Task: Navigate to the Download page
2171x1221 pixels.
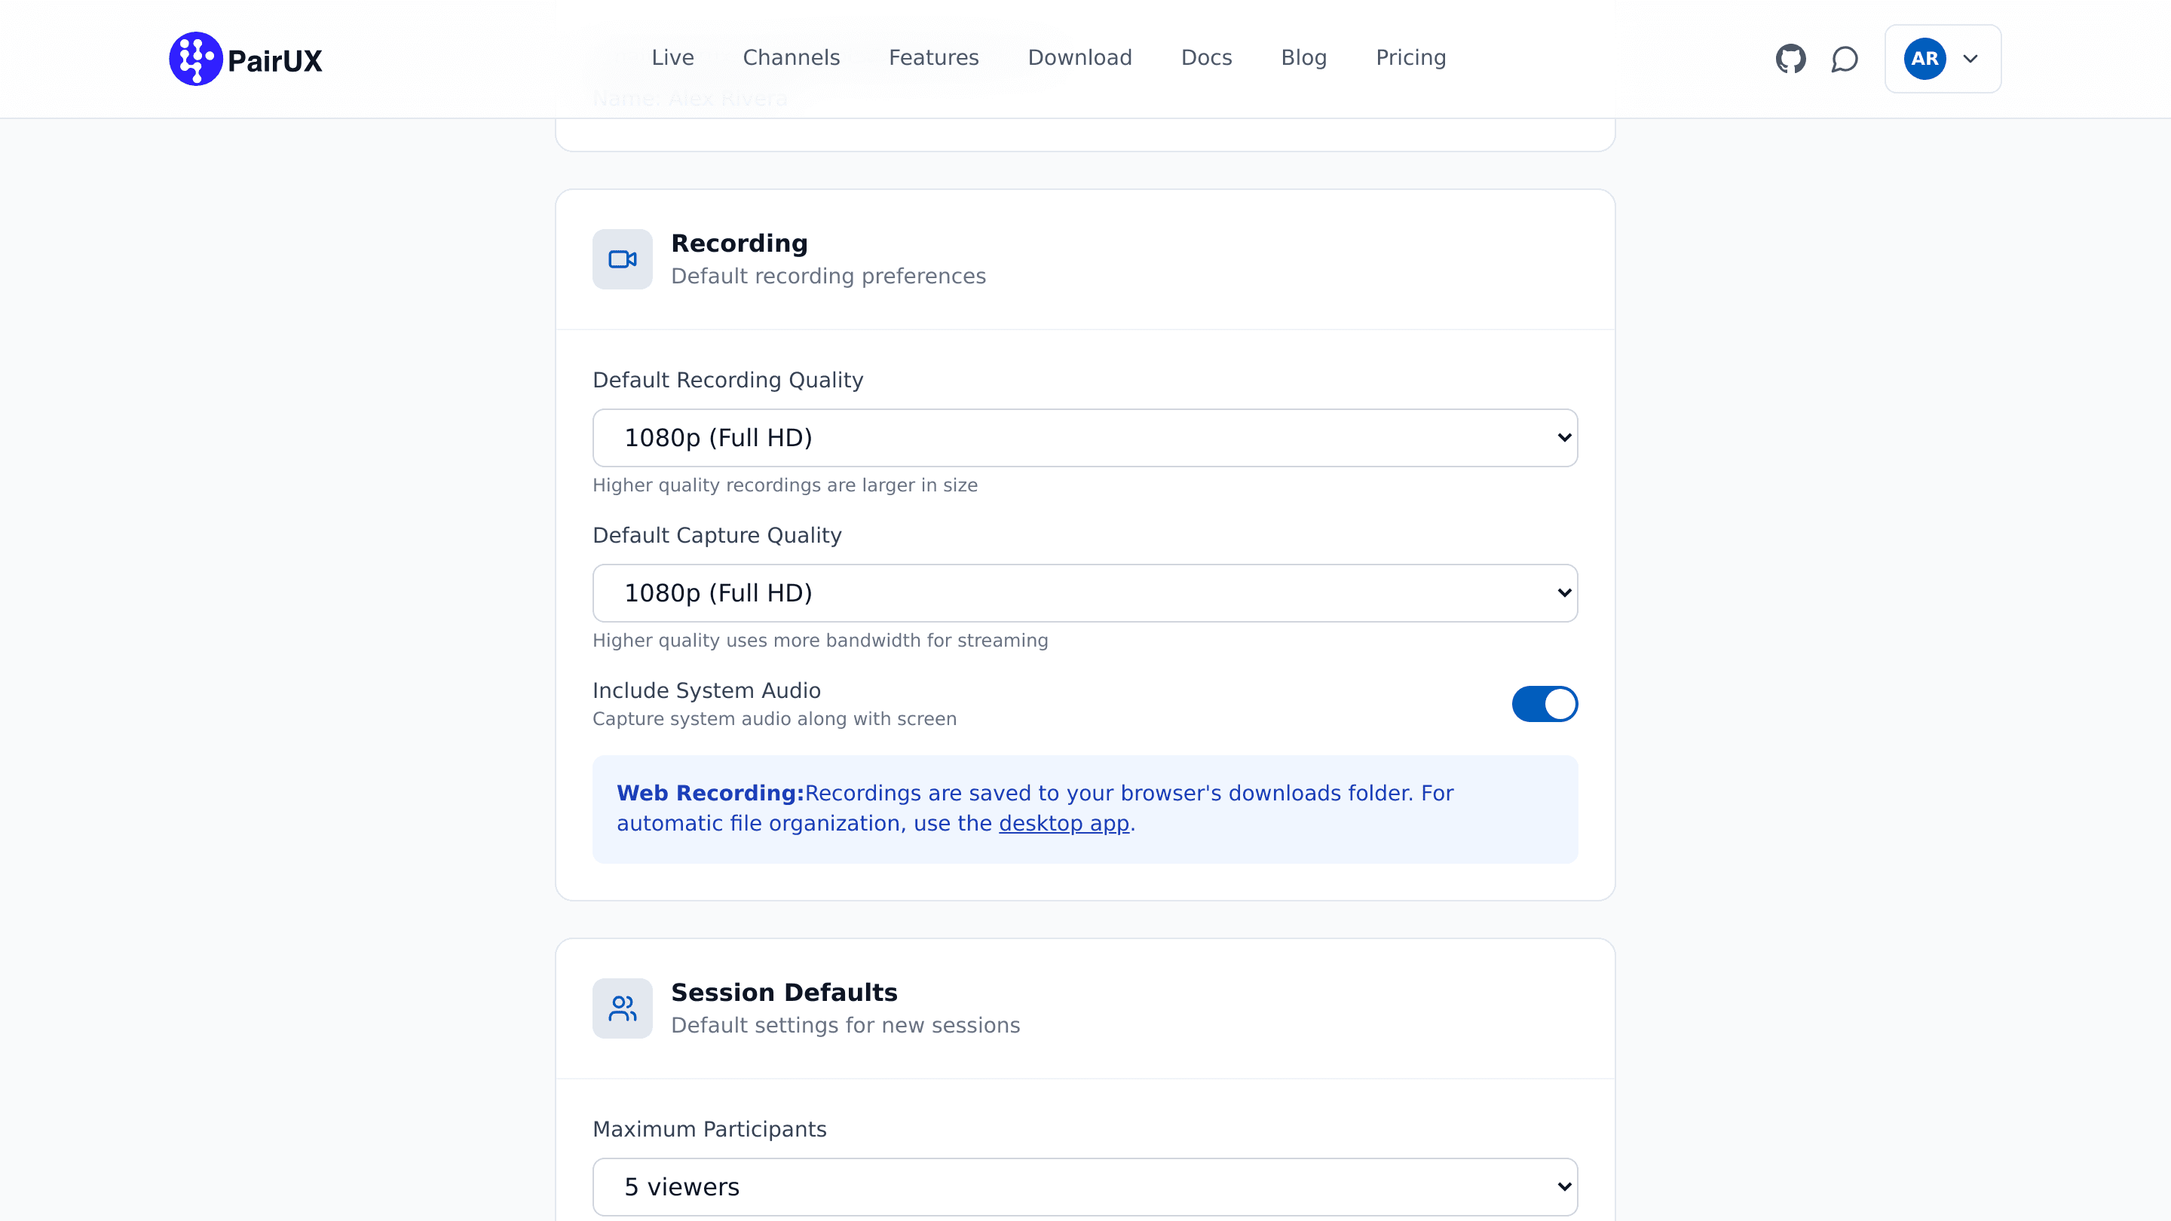Action: (1079, 58)
